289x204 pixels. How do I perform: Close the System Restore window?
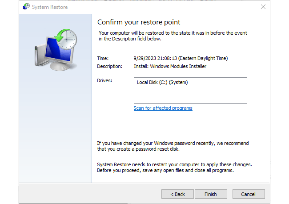click(x=263, y=7)
